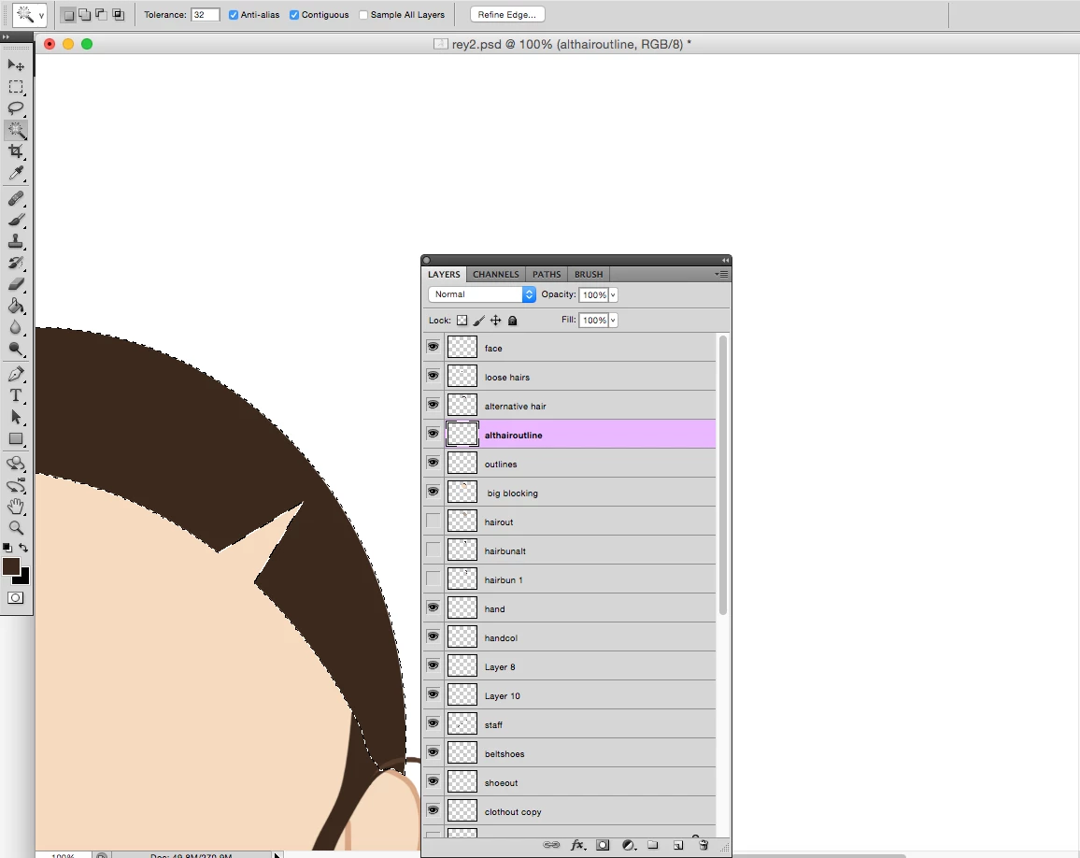Image resolution: width=1080 pixels, height=858 pixels.
Task: Select the Magic Wand tool in toolbox
Action: [x=16, y=130]
